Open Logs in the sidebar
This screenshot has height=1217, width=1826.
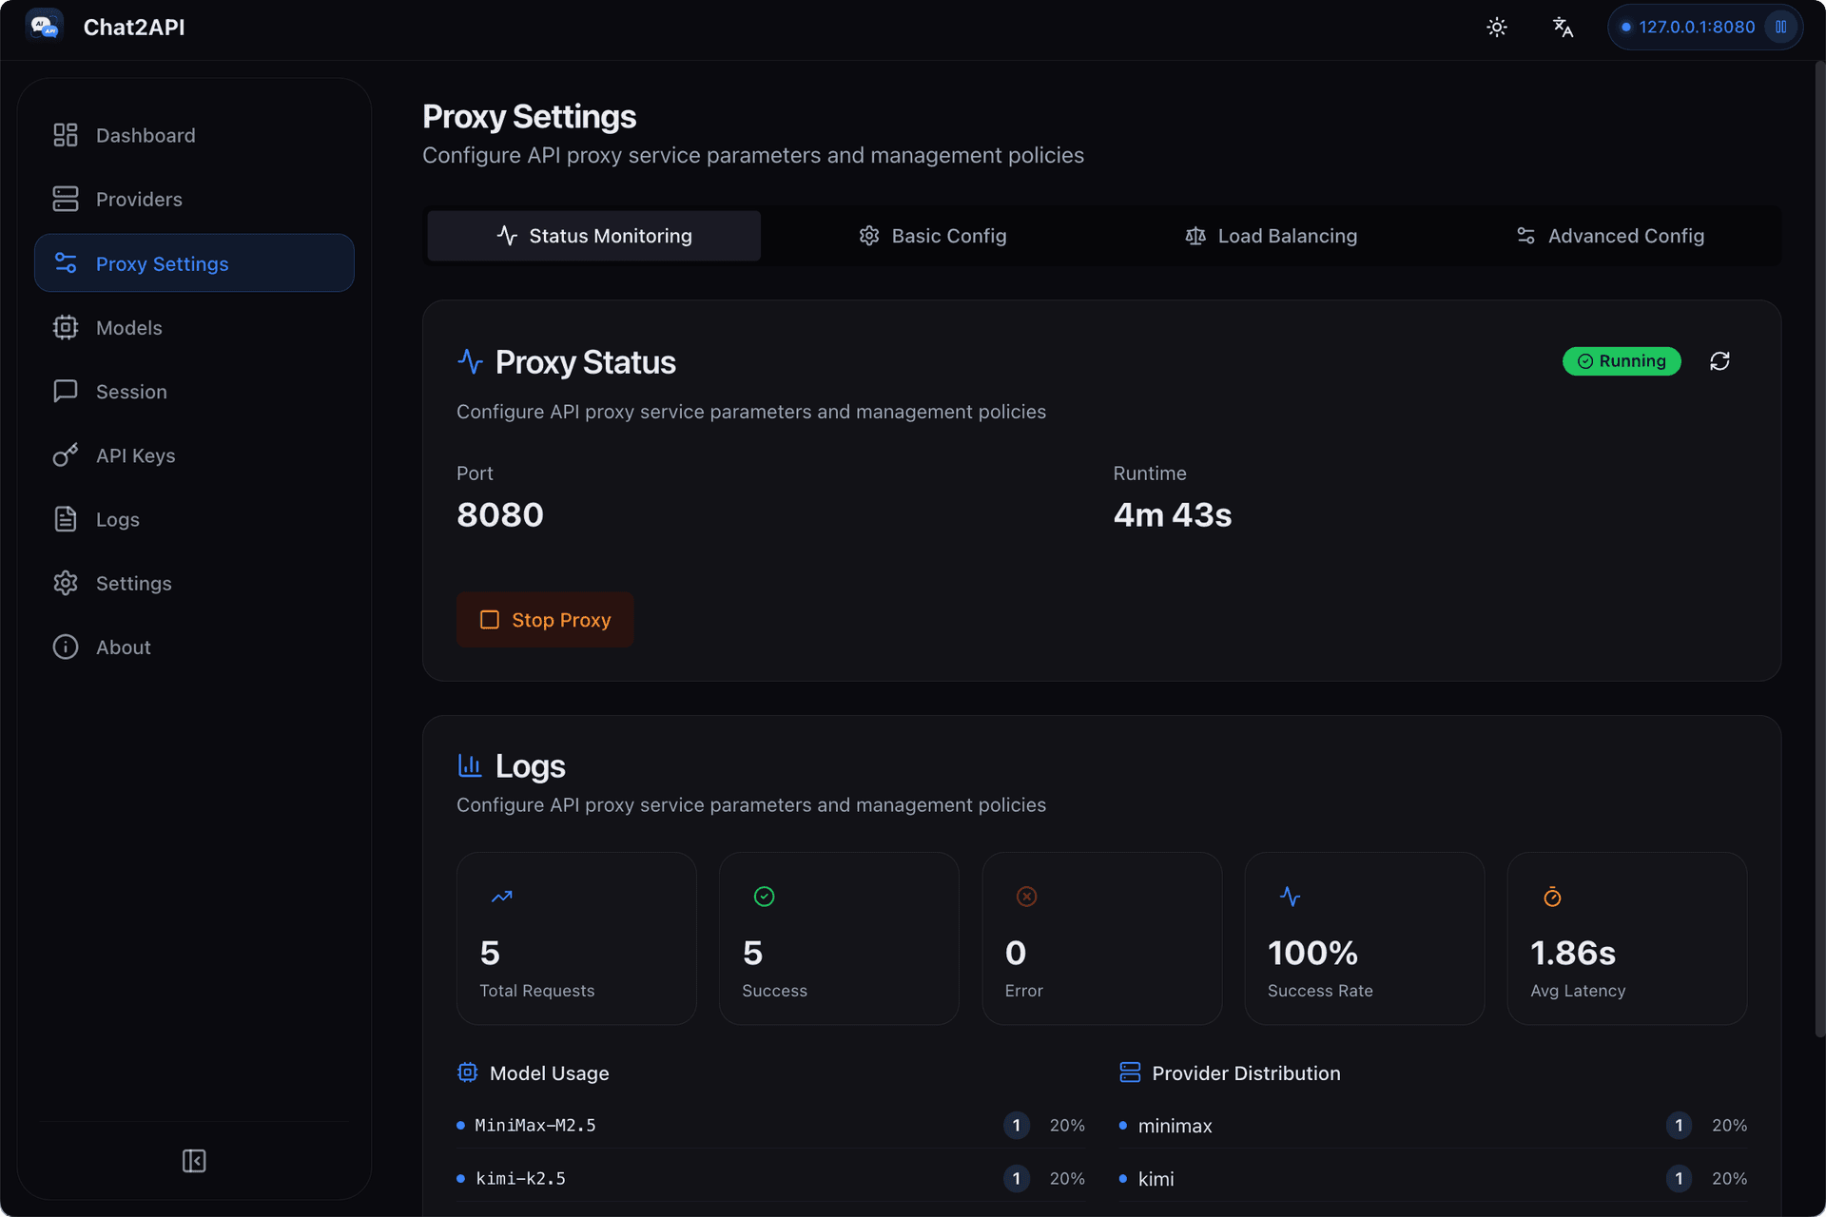[194, 519]
